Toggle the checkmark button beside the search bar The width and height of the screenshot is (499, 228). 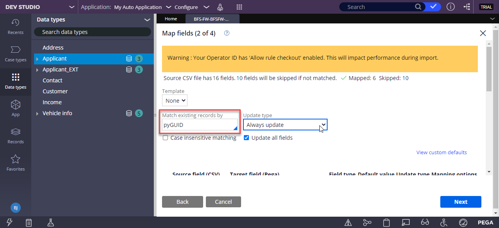pos(433,7)
